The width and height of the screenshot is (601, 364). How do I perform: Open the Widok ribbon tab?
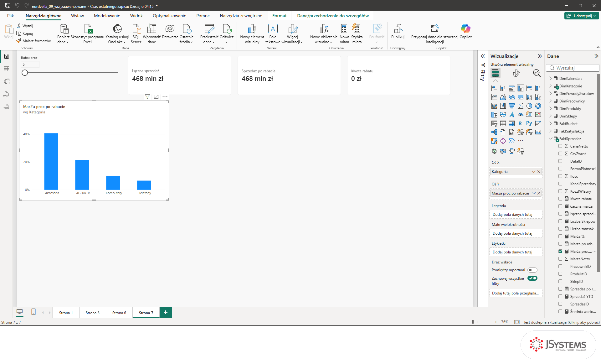pyautogui.click(x=136, y=16)
